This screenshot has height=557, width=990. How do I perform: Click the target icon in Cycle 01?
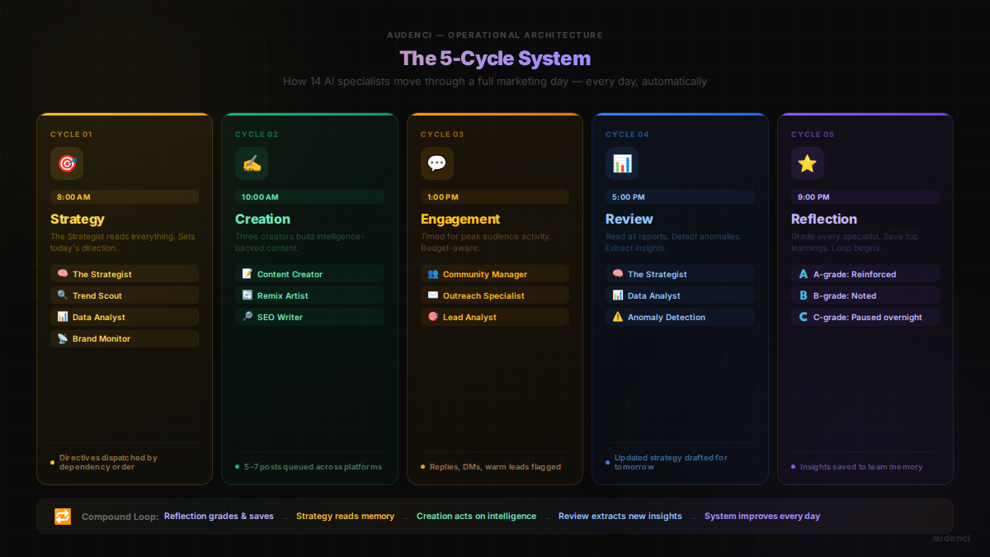[67, 163]
